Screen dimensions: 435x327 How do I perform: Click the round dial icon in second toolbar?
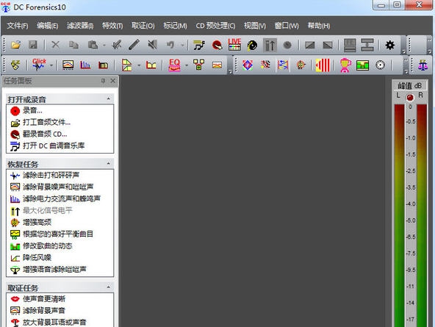(x=380, y=65)
